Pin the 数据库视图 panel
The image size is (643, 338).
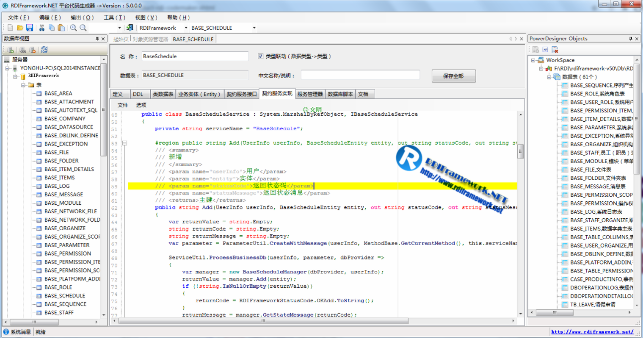pos(97,39)
